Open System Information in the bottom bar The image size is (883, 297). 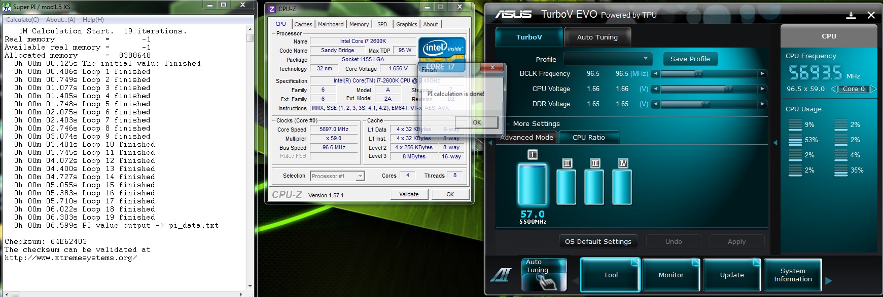793,275
